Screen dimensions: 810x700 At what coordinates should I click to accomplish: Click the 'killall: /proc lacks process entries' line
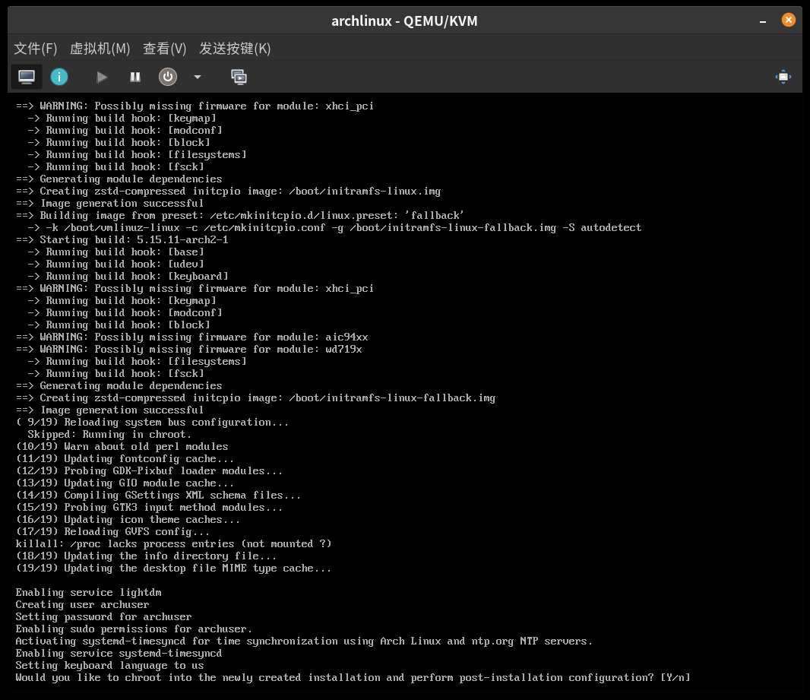click(173, 543)
